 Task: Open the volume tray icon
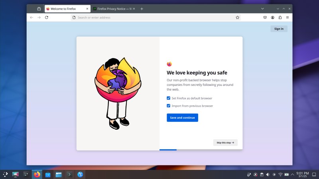click(268, 175)
